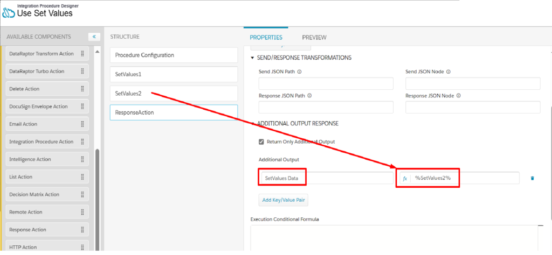Click the Response JSON Path info icon
The height and width of the screenshot is (255, 552).
(x=311, y=96)
